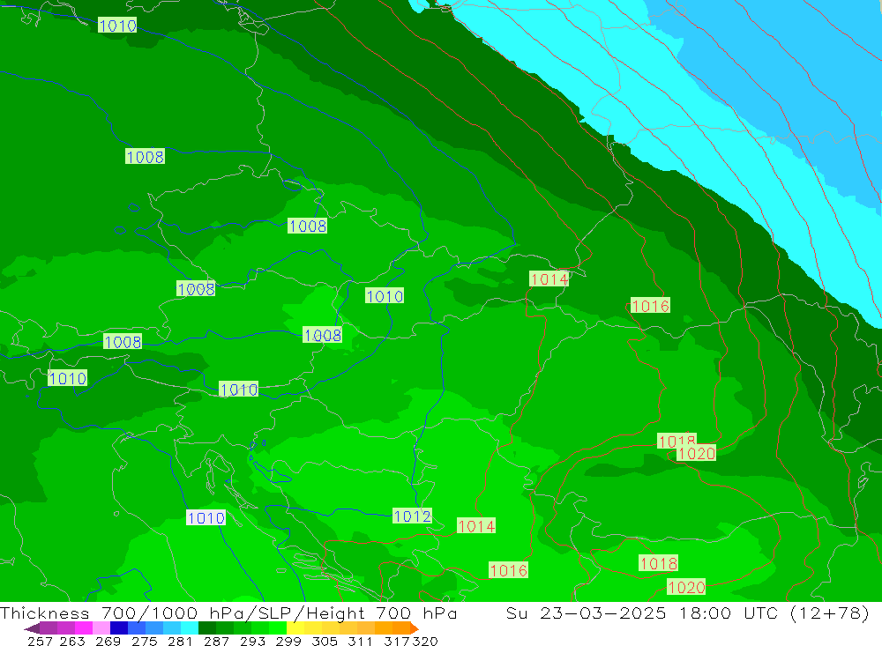Click the orange right arrow of the color scale
The image size is (882, 646).
coord(415,628)
